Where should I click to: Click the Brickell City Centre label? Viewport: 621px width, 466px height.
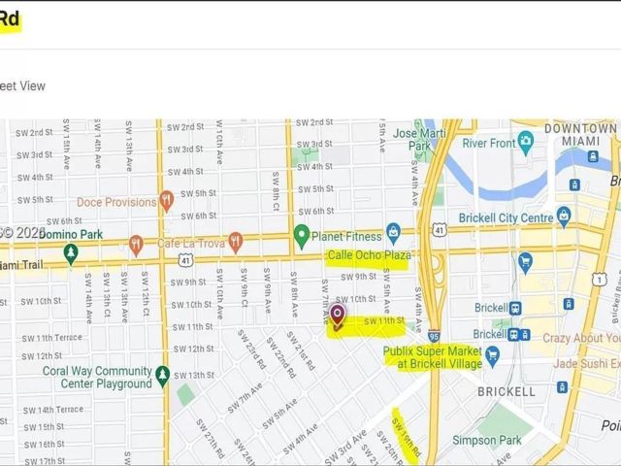tap(506, 217)
